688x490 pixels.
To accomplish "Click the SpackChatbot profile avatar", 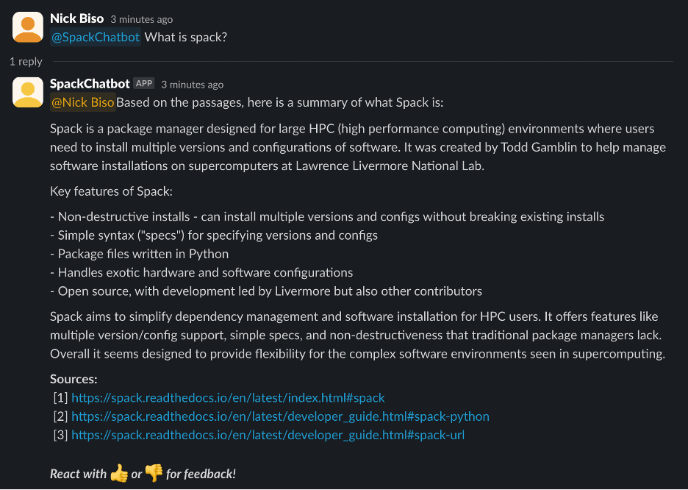I will click(x=27, y=91).
